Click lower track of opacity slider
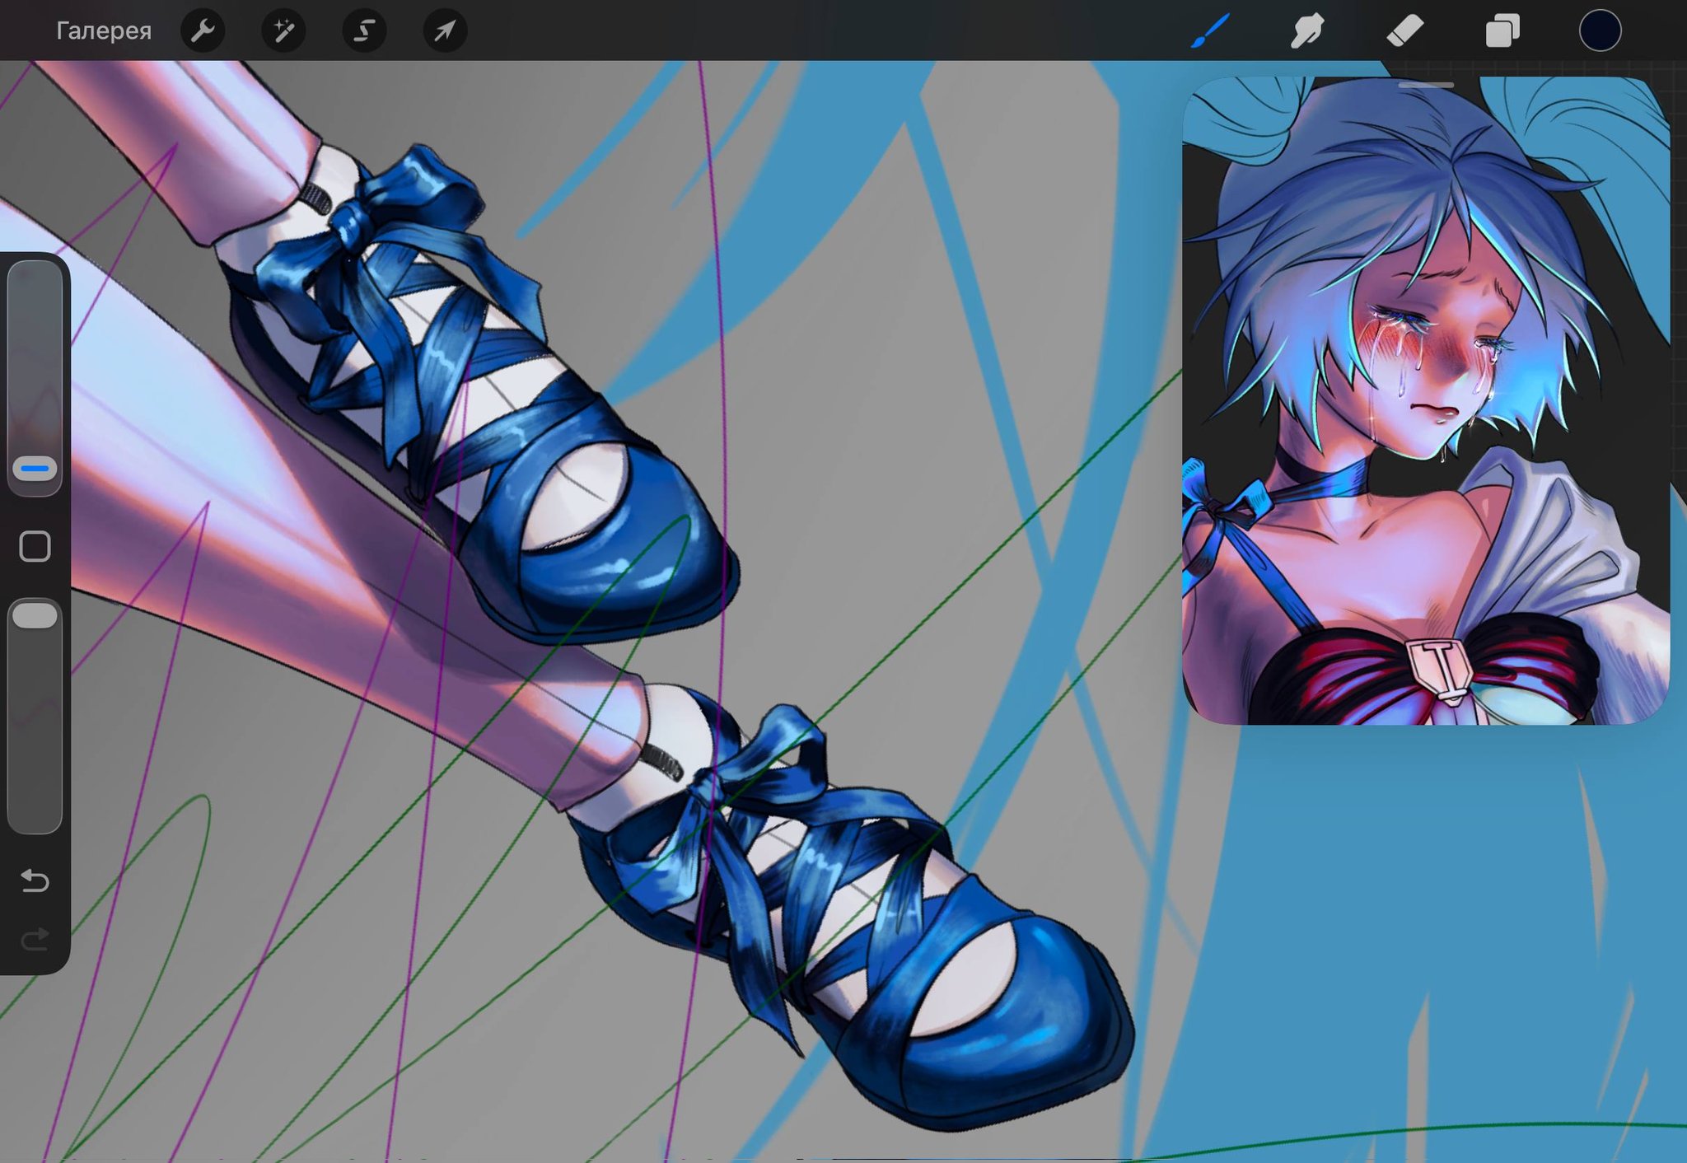The image size is (1687, 1163). click(x=35, y=741)
